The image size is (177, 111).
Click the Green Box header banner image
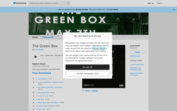[88, 24]
